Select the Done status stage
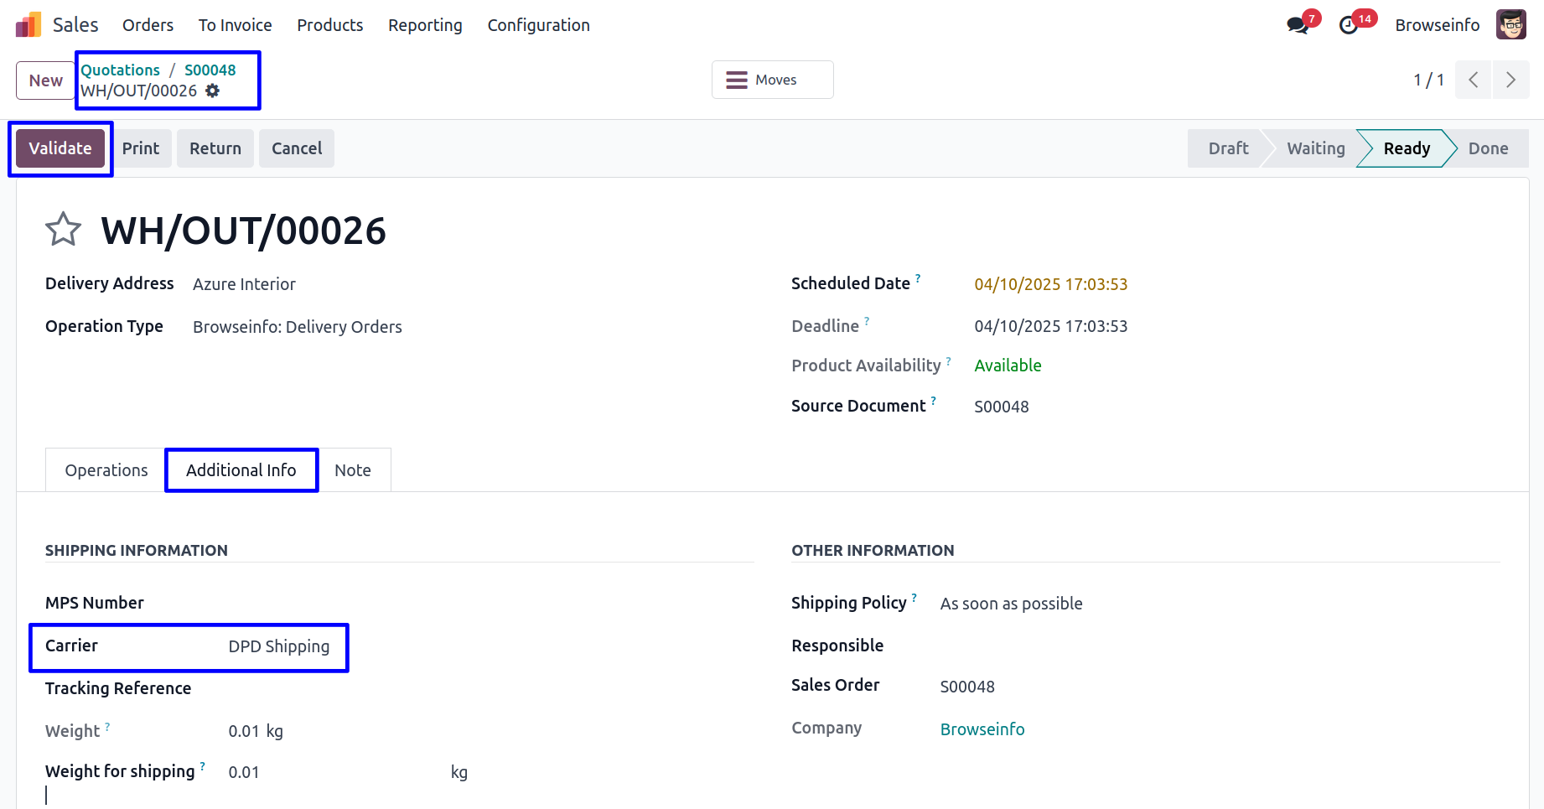1544x809 pixels. pyautogui.click(x=1487, y=148)
